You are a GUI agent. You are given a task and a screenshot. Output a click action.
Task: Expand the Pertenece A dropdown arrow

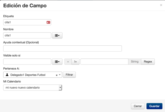click(x=60, y=75)
